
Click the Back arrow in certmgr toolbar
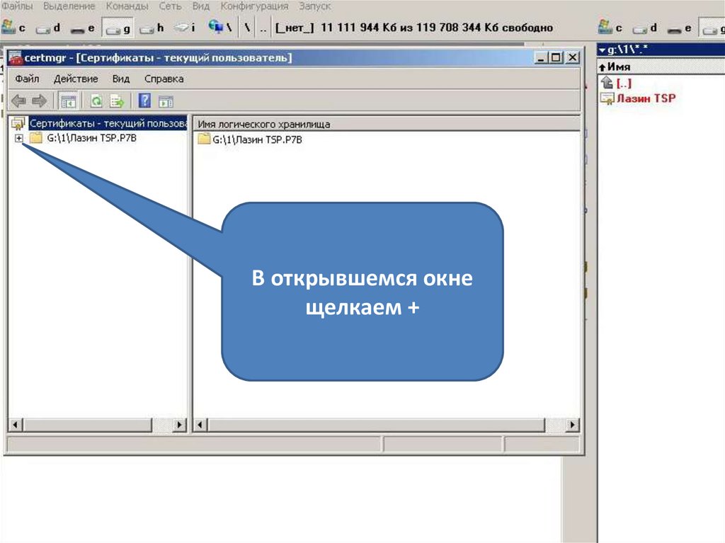(x=18, y=101)
